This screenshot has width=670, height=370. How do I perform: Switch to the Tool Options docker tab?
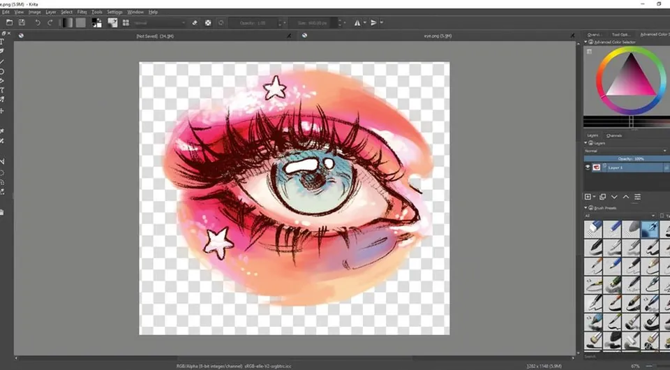click(x=621, y=35)
